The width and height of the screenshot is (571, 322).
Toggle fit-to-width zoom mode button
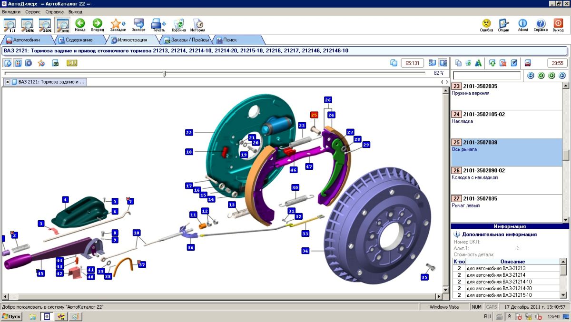[x=62, y=25]
